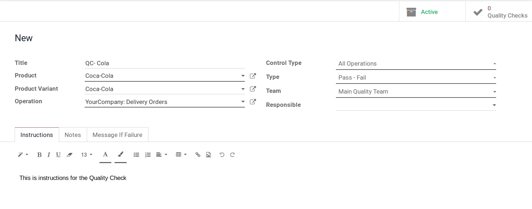The width and height of the screenshot is (532, 209).
Task: Redo last edit in editor
Action: tap(232, 155)
